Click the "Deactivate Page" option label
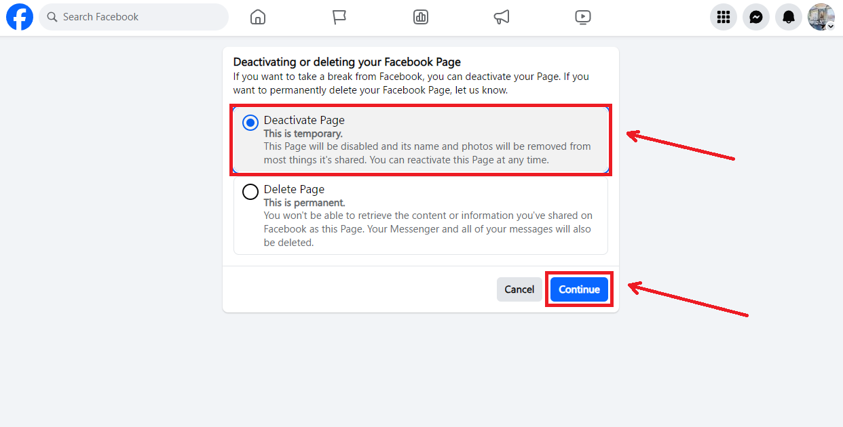This screenshot has width=843, height=427. (x=304, y=121)
